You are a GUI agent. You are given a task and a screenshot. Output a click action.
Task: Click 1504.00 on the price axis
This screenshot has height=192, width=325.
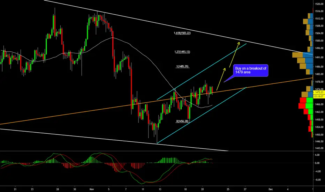tap(319, 33)
